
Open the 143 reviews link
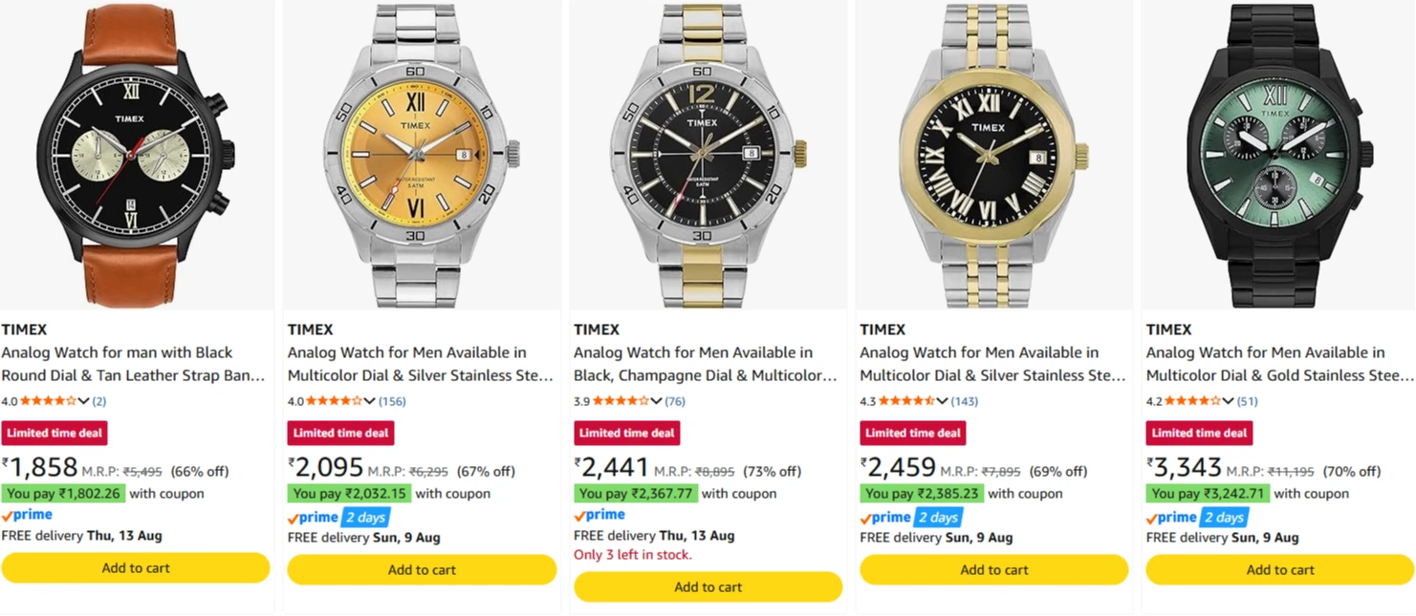[x=965, y=401]
